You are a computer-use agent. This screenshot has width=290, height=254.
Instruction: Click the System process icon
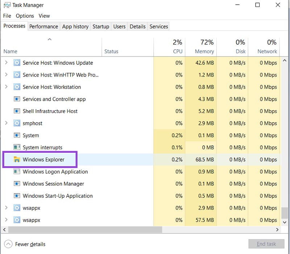click(17, 135)
